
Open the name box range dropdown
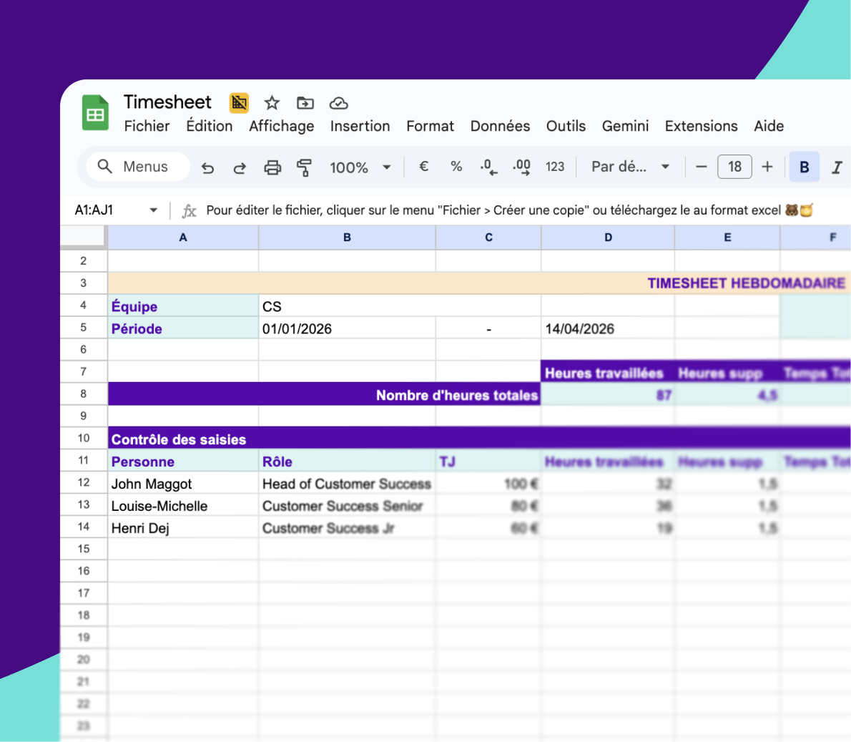pos(153,210)
